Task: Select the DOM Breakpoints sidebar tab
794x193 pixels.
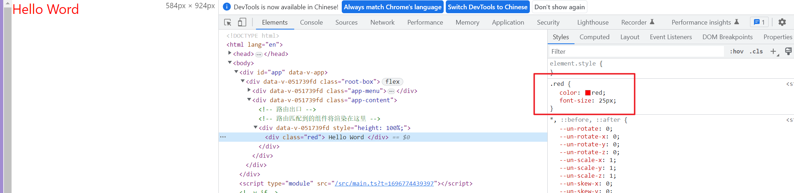Action: (728, 37)
